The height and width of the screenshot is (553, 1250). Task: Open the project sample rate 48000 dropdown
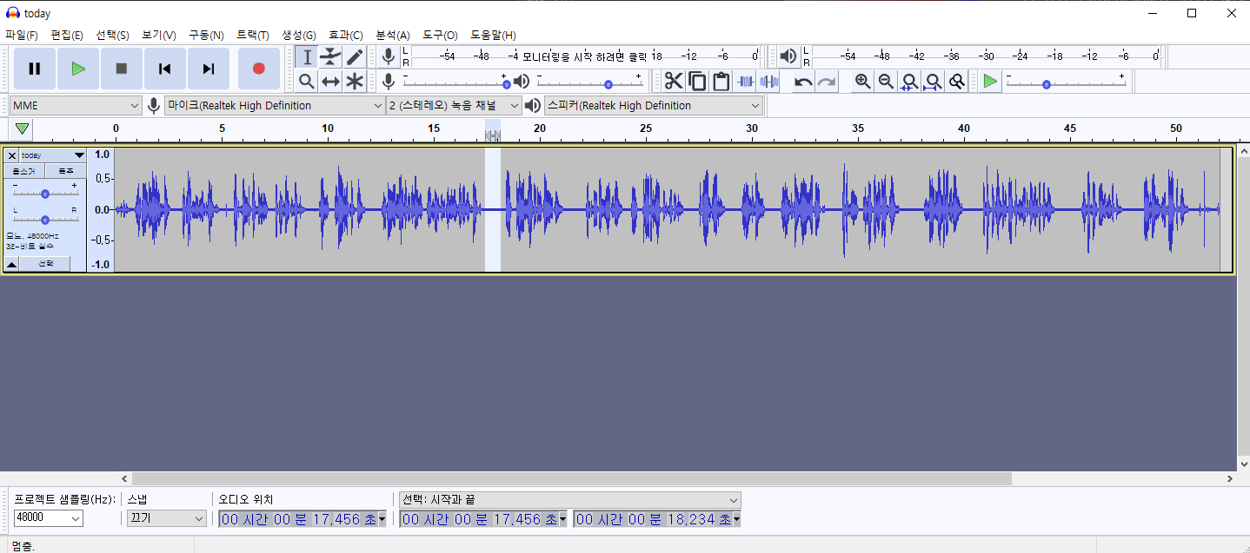coord(49,518)
